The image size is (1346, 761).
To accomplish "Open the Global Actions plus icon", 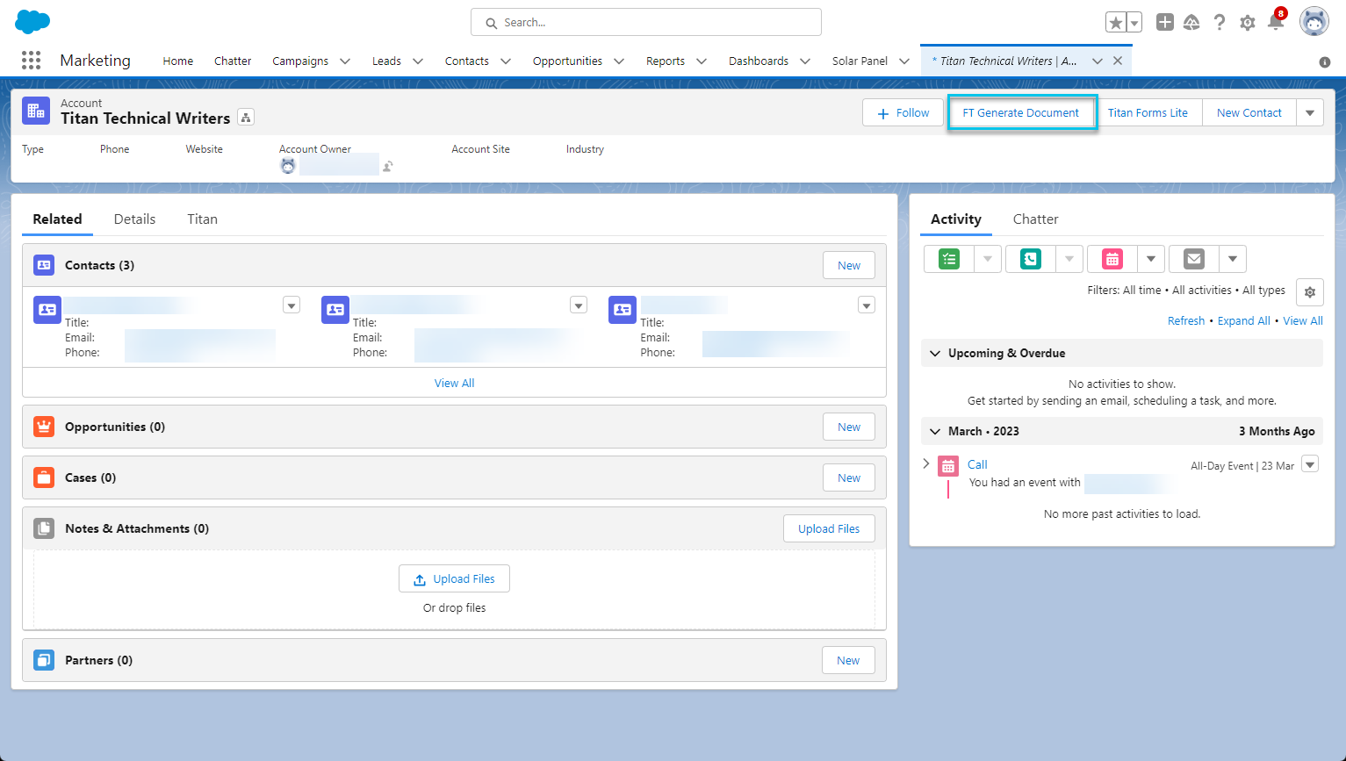I will (1165, 23).
